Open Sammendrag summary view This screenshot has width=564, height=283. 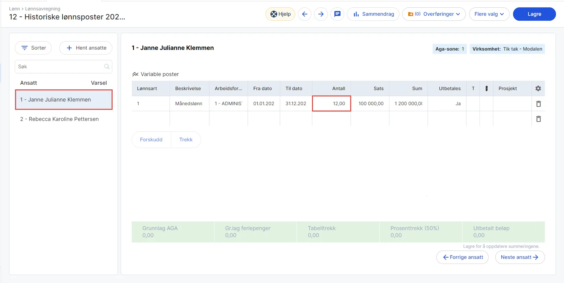pos(373,14)
